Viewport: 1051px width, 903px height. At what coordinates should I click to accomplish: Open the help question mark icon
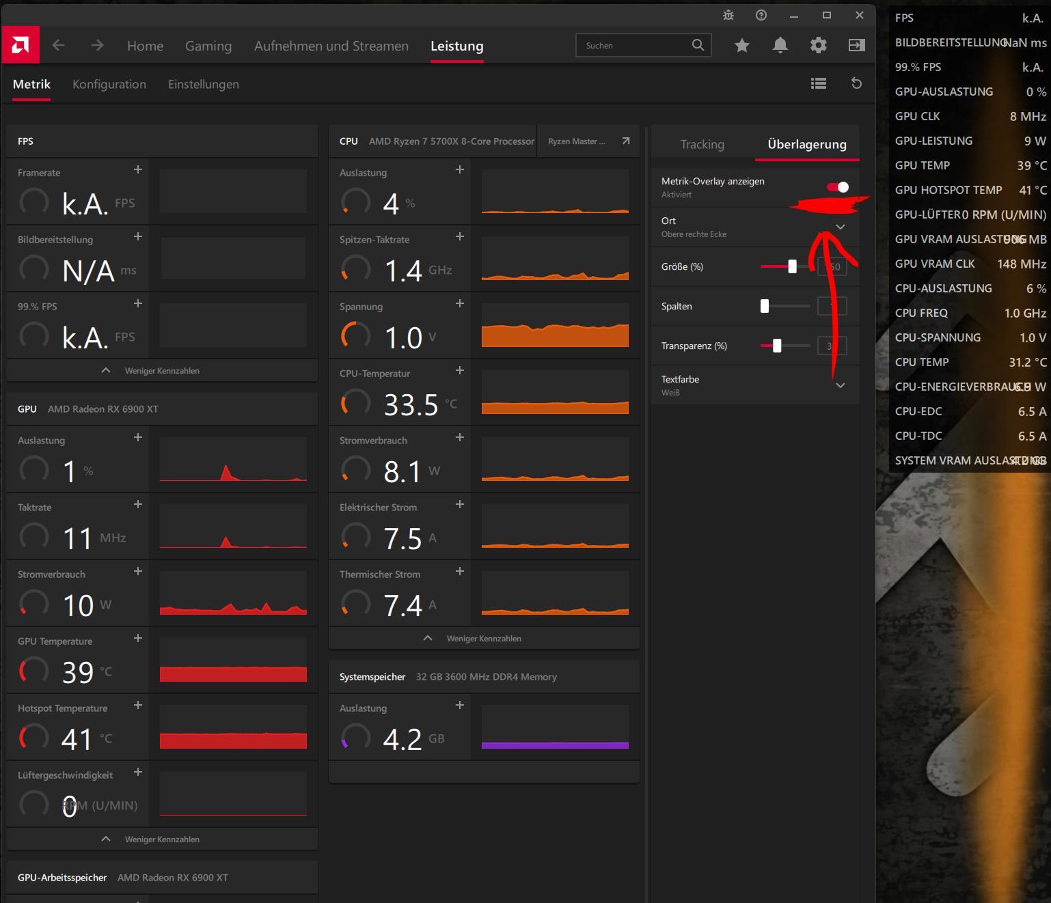tap(761, 15)
